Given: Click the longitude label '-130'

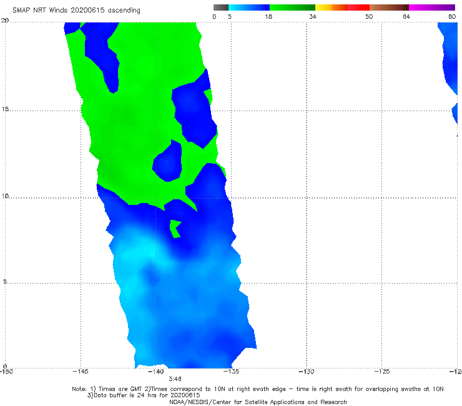Looking at the screenshot, I should coord(307,372).
